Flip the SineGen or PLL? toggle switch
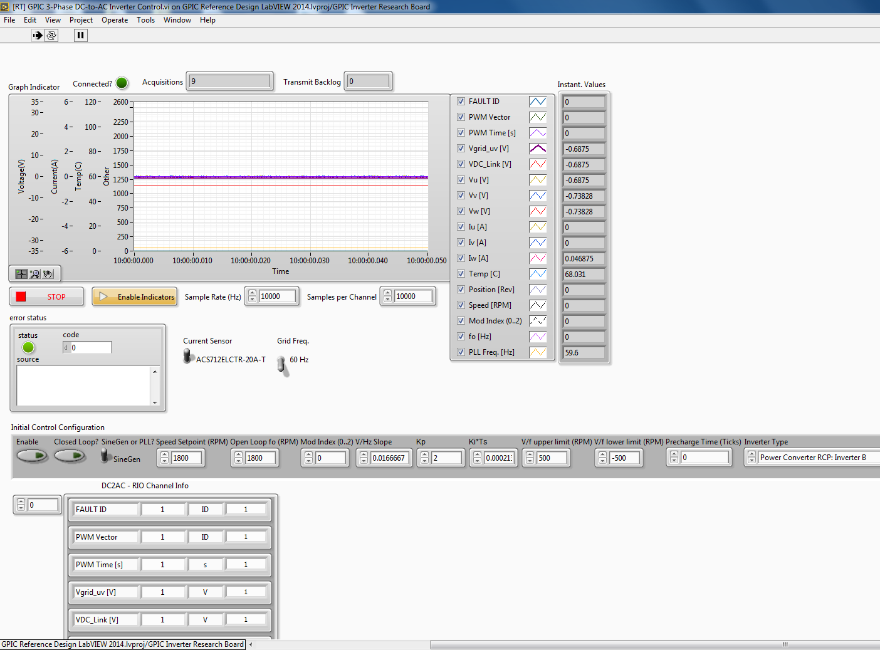This screenshot has width=880, height=650. pos(105,456)
